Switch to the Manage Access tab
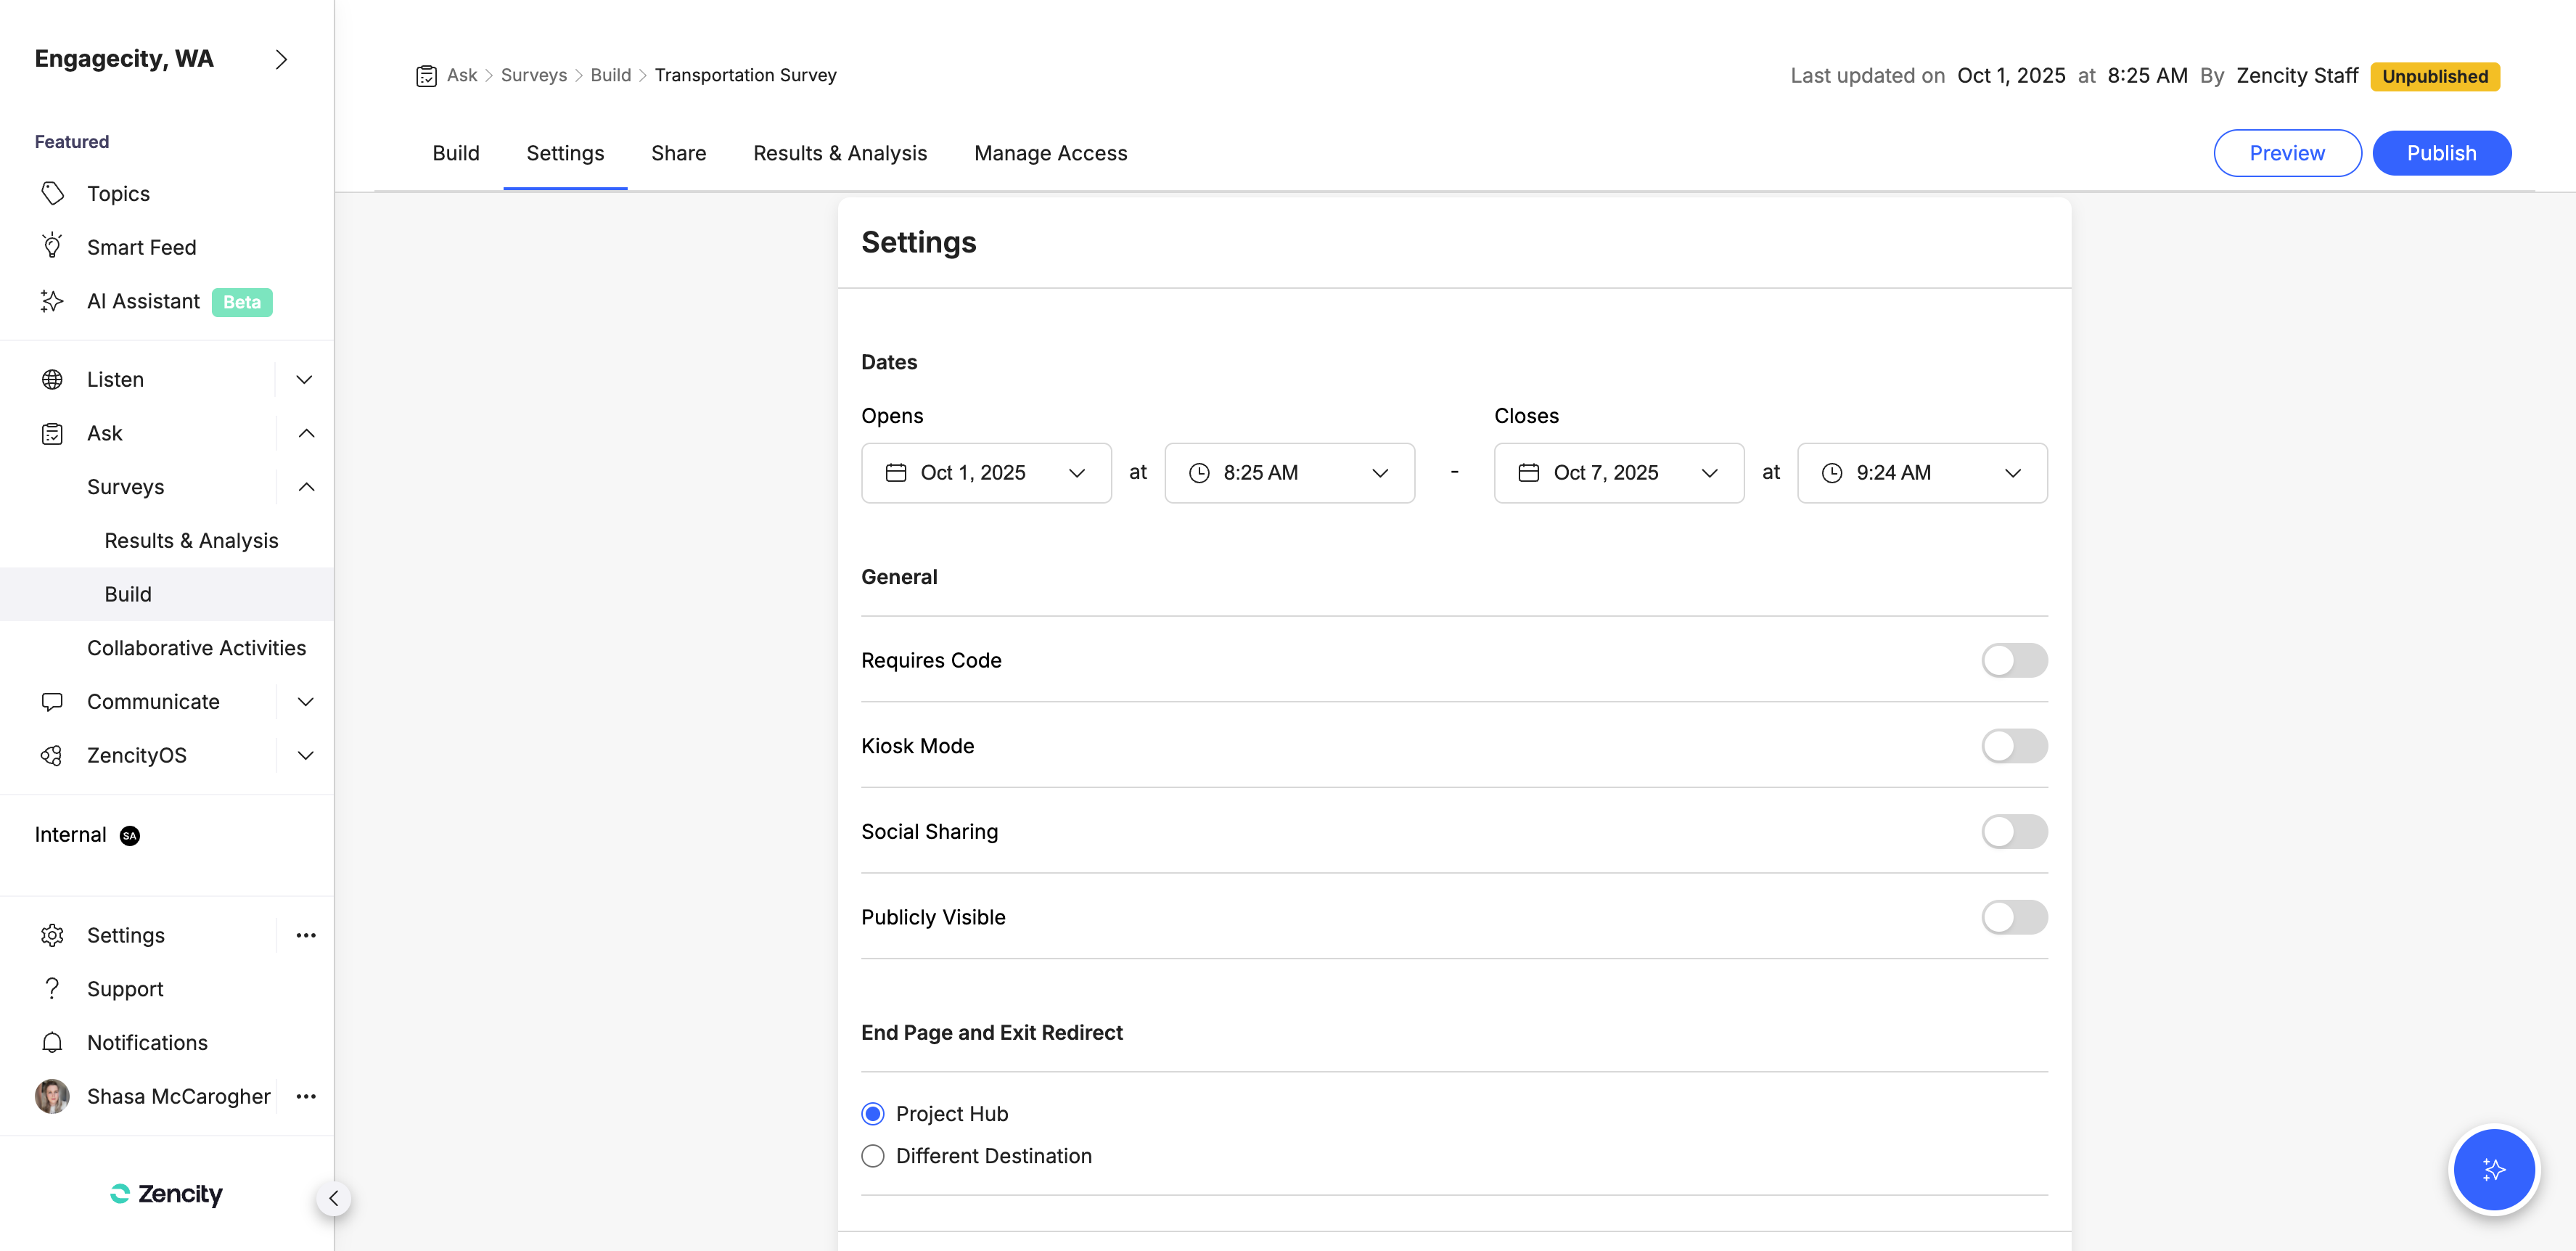This screenshot has height=1251, width=2576. pos(1050,153)
